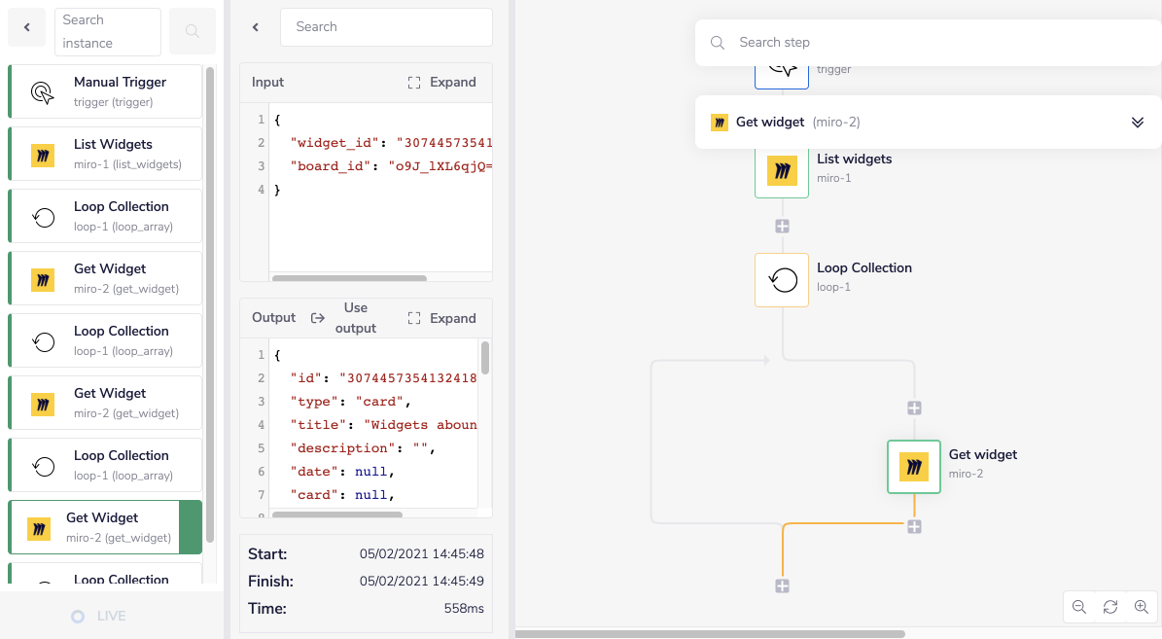Select the Loop Collection node on canvas

coord(782,280)
